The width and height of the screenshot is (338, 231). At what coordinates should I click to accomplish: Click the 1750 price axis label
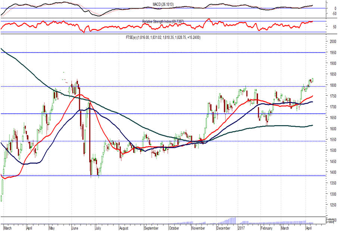pyautogui.click(x=333, y=96)
